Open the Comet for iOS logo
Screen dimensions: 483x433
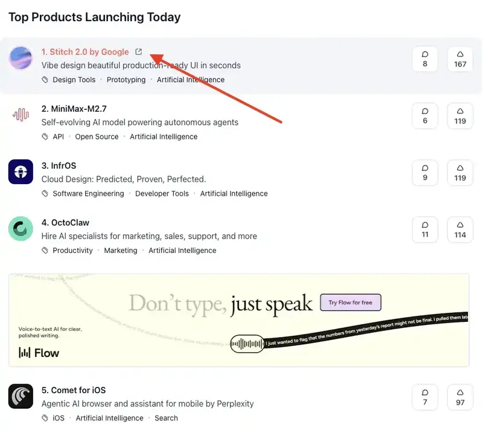[21, 396]
